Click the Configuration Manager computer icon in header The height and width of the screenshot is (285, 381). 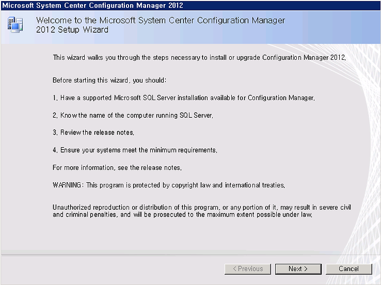click(x=15, y=24)
